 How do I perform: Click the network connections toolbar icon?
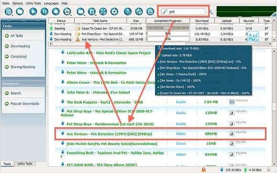103,11
